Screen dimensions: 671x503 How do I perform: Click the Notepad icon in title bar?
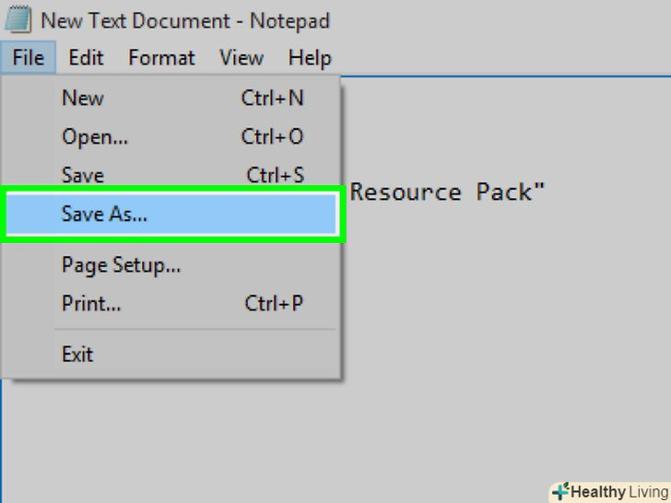(x=18, y=19)
